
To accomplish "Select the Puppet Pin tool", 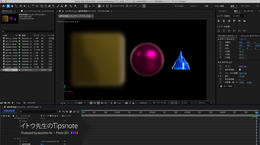I will tap(75, 6).
